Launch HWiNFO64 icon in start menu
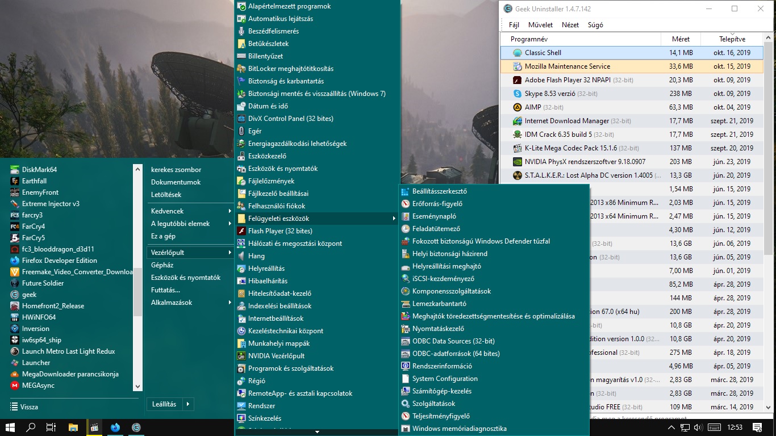Viewport: 776px width, 436px height. click(15, 317)
